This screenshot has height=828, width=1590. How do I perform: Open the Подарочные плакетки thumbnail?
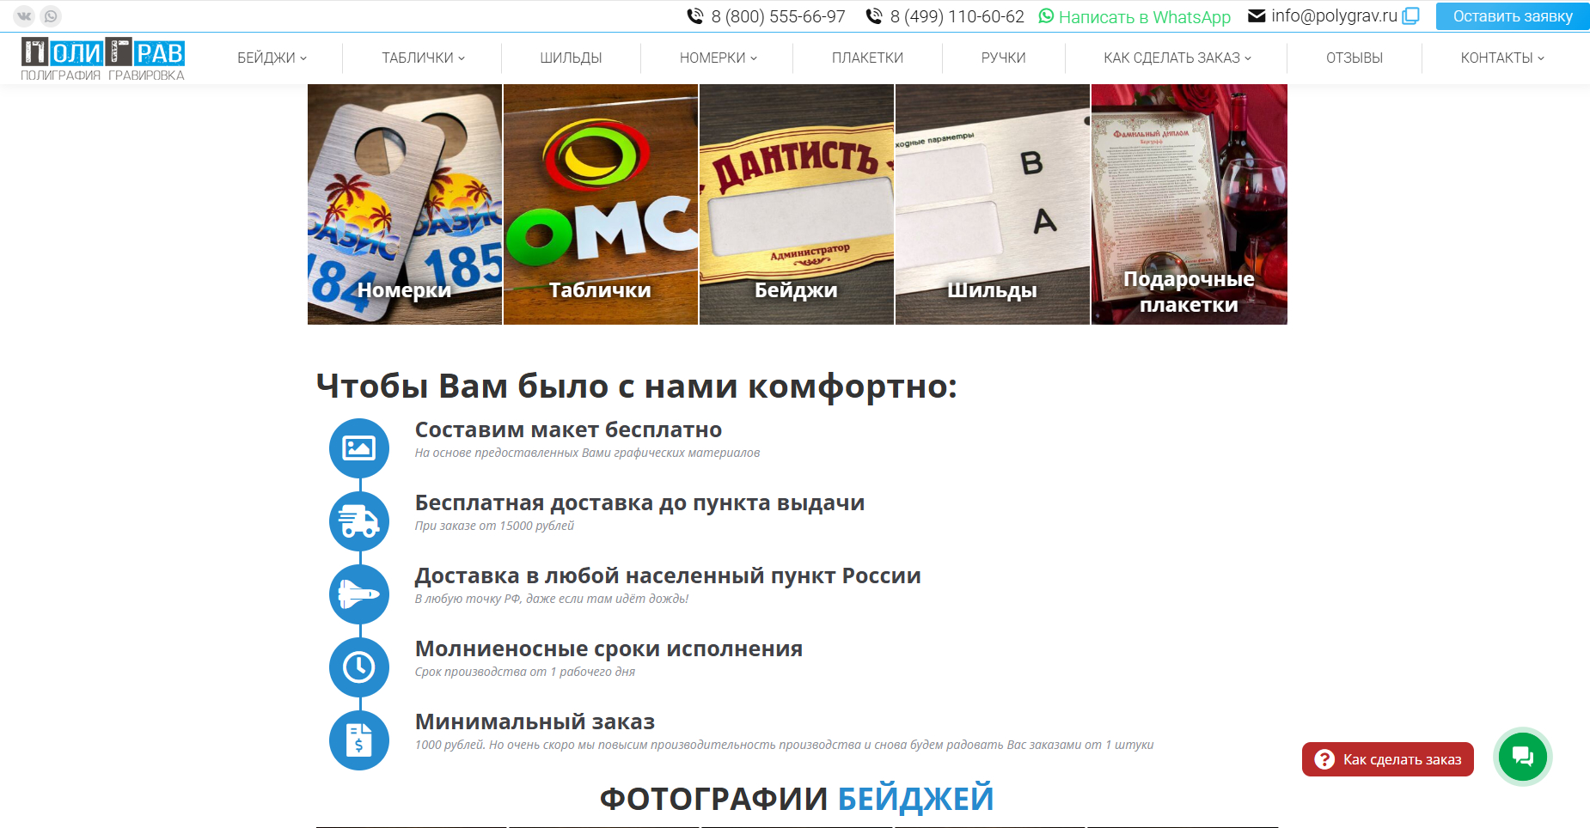tap(1189, 204)
